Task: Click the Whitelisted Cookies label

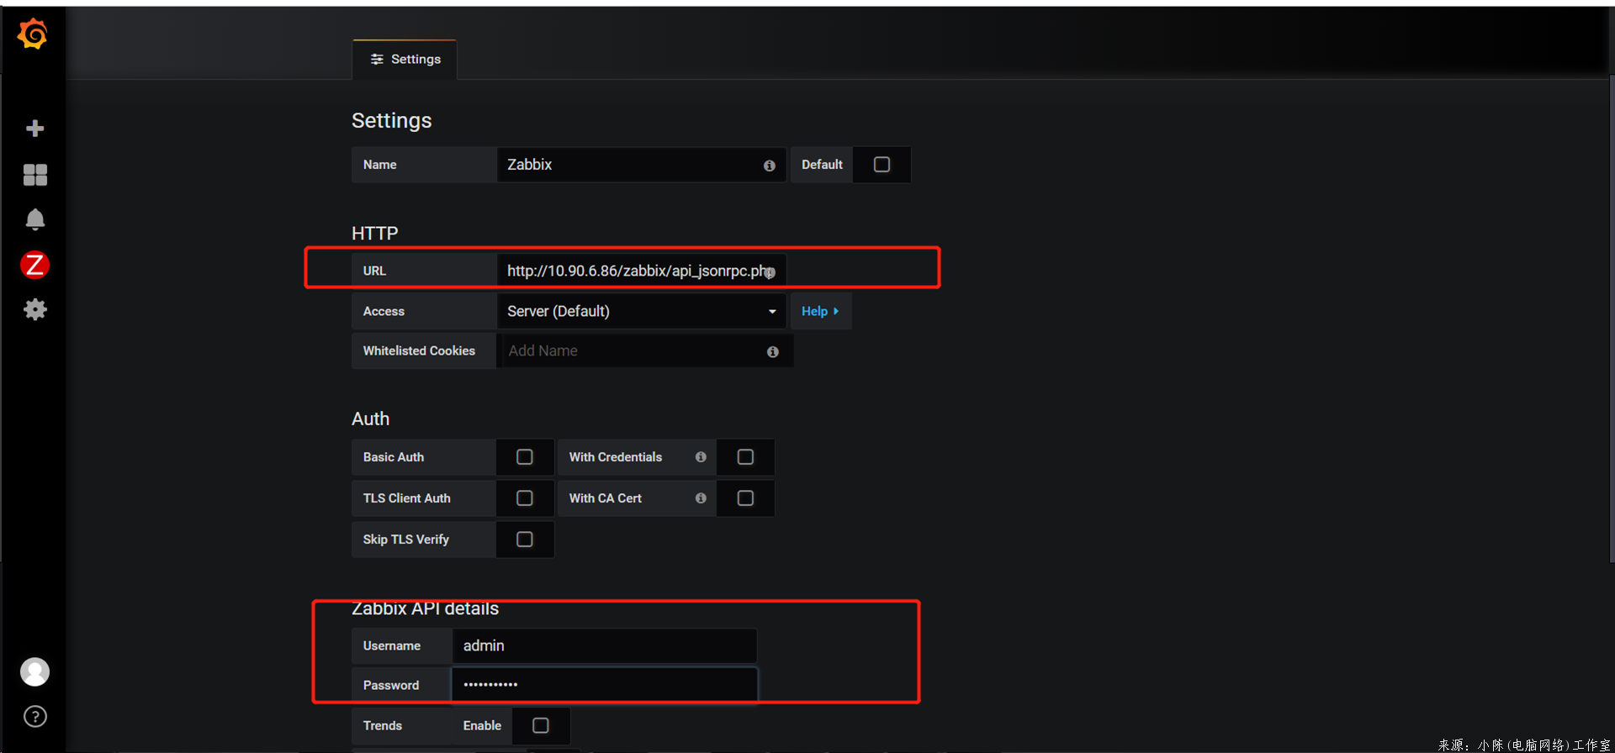Action: pos(419,350)
